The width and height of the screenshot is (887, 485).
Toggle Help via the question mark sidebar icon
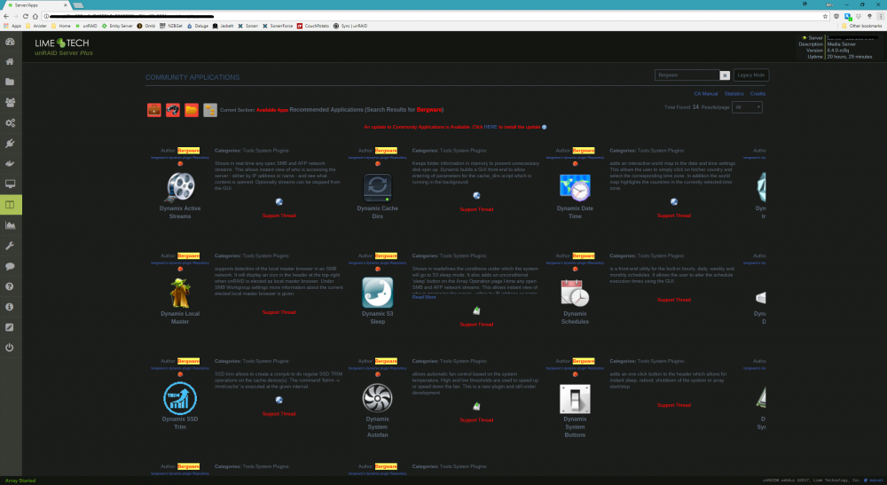[10, 286]
